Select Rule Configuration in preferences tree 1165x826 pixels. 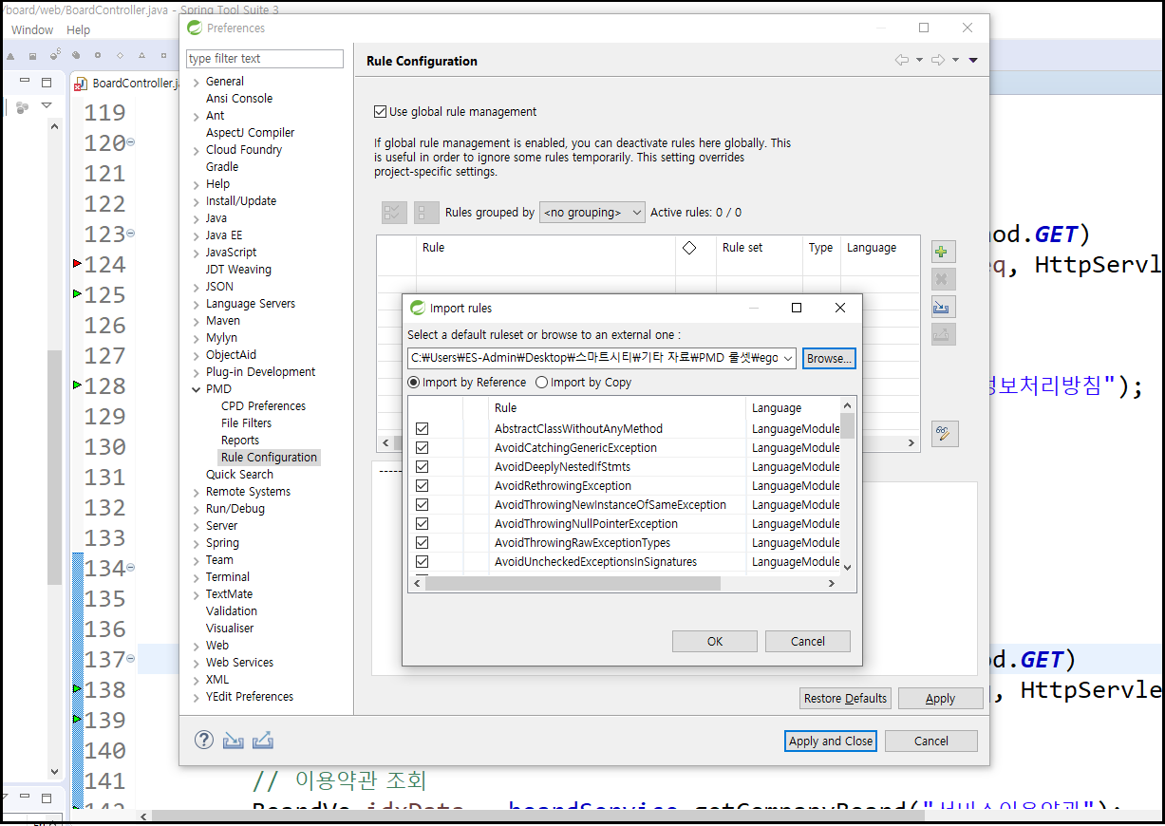pyautogui.click(x=269, y=457)
